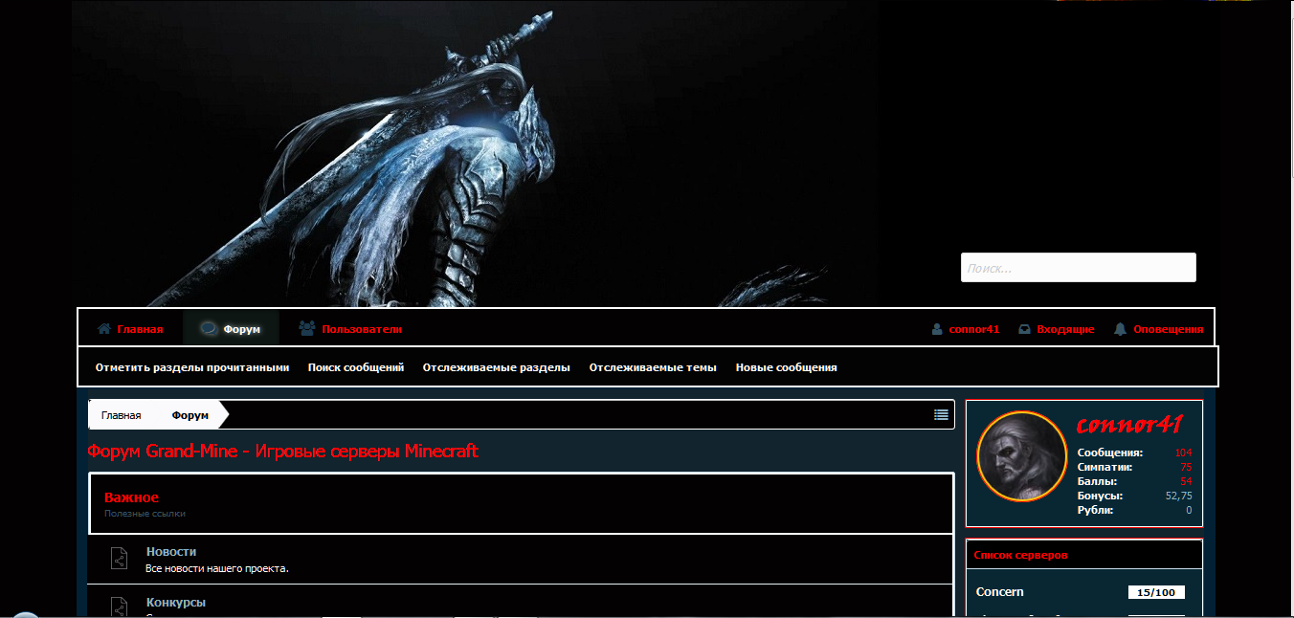Open the breadcrumb quick navigation list icon
Screen dimensions: 1294x618
tap(942, 414)
